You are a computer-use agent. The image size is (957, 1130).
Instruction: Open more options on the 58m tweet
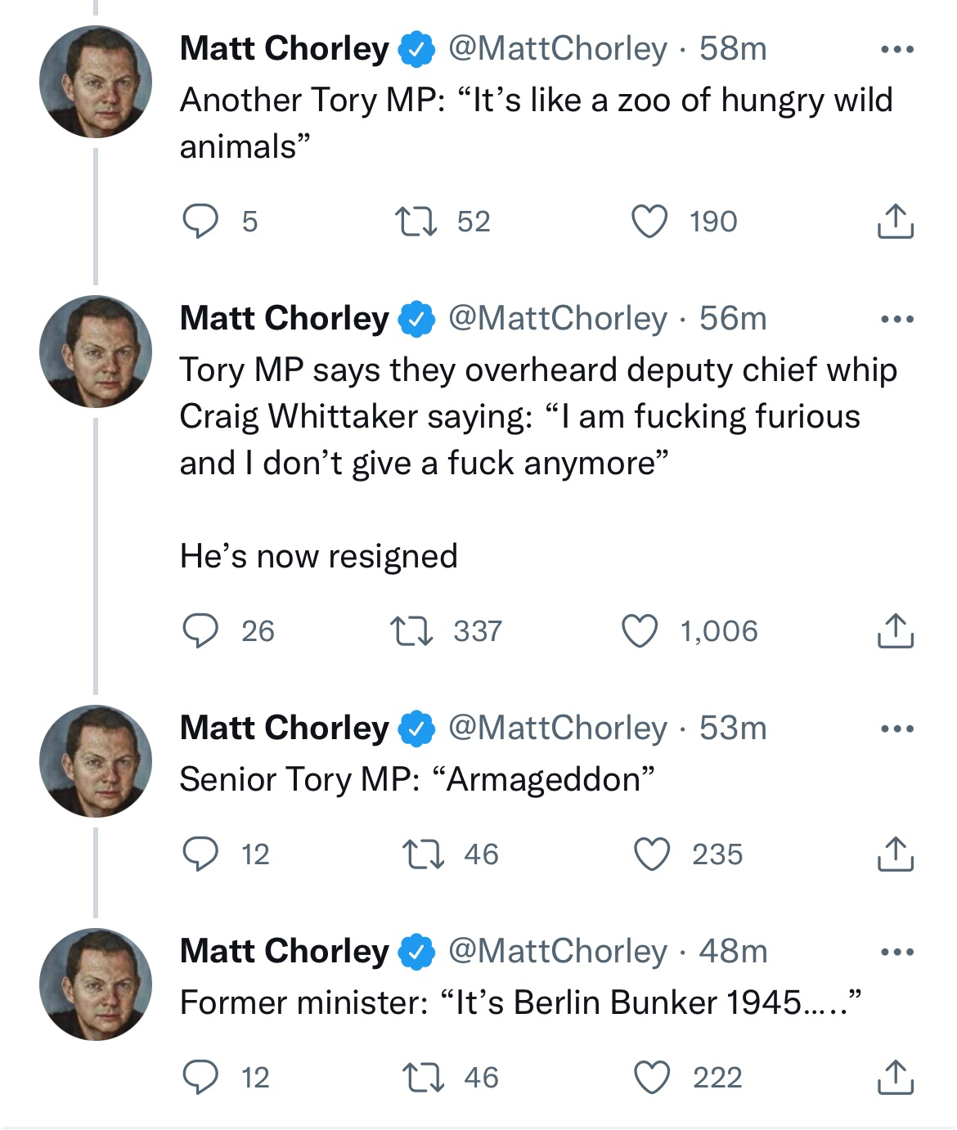click(897, 50)
